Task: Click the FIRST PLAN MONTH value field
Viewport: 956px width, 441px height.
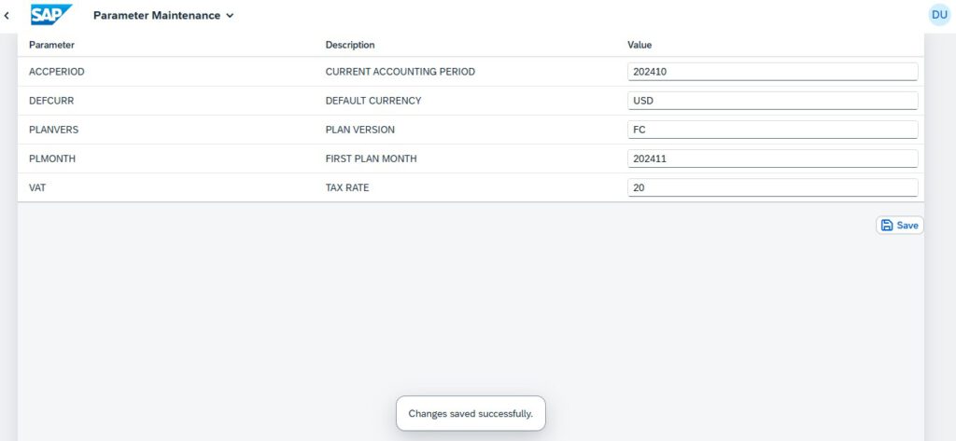Action: pyautogui.click(x=772, y=158)
